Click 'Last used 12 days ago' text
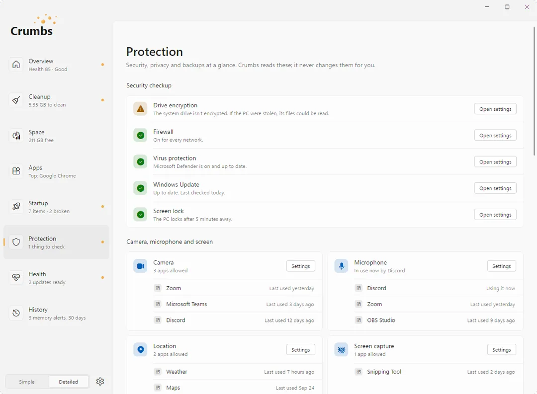The image size is (537, 394). pos(289,320)
